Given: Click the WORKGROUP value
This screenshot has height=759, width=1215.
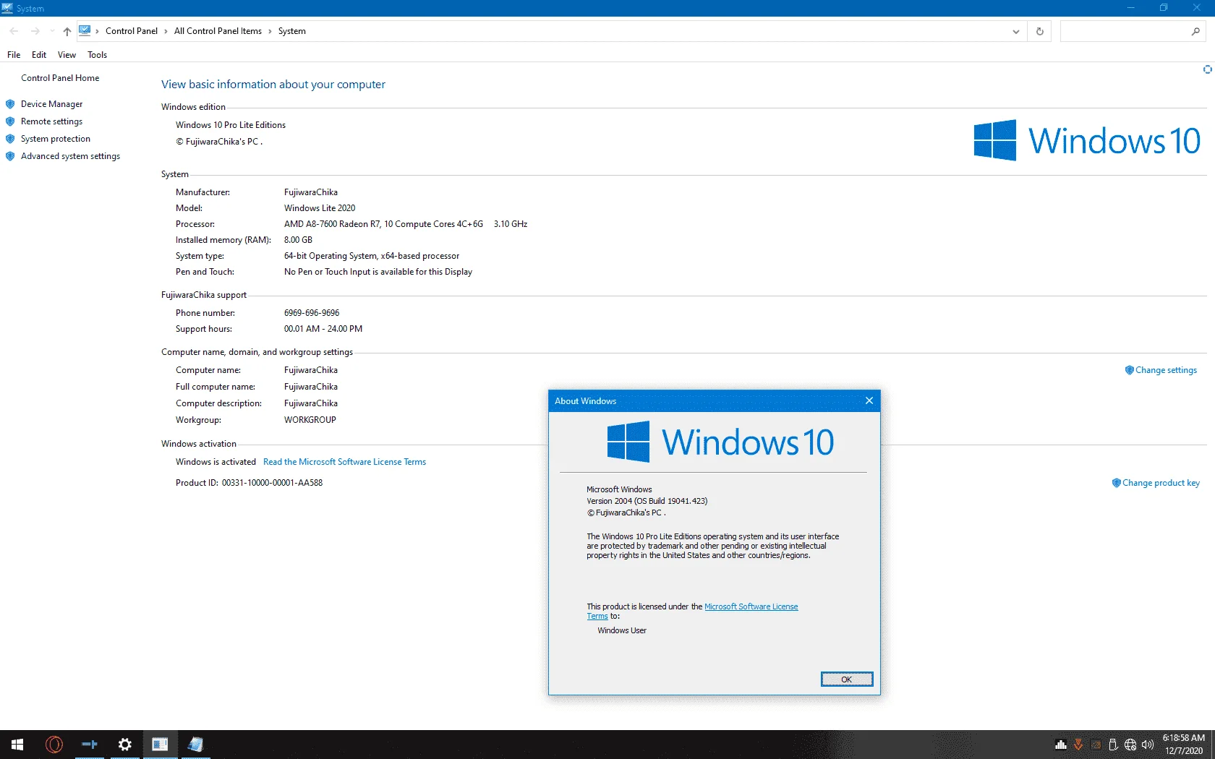Looking at the screenshot, I should tap(310, 420).
